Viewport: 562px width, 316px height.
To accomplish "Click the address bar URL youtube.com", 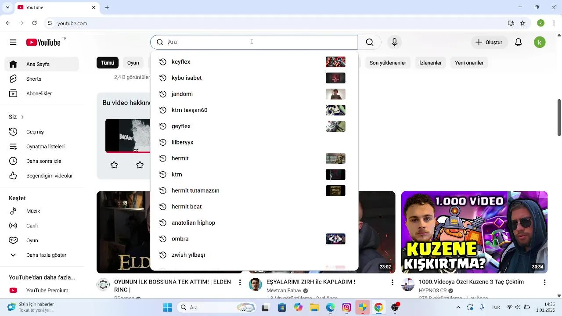I will [x=72, y=23].
